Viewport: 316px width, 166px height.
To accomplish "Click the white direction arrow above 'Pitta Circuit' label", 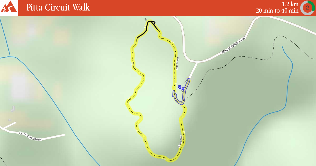I will [x=172, y=41].
